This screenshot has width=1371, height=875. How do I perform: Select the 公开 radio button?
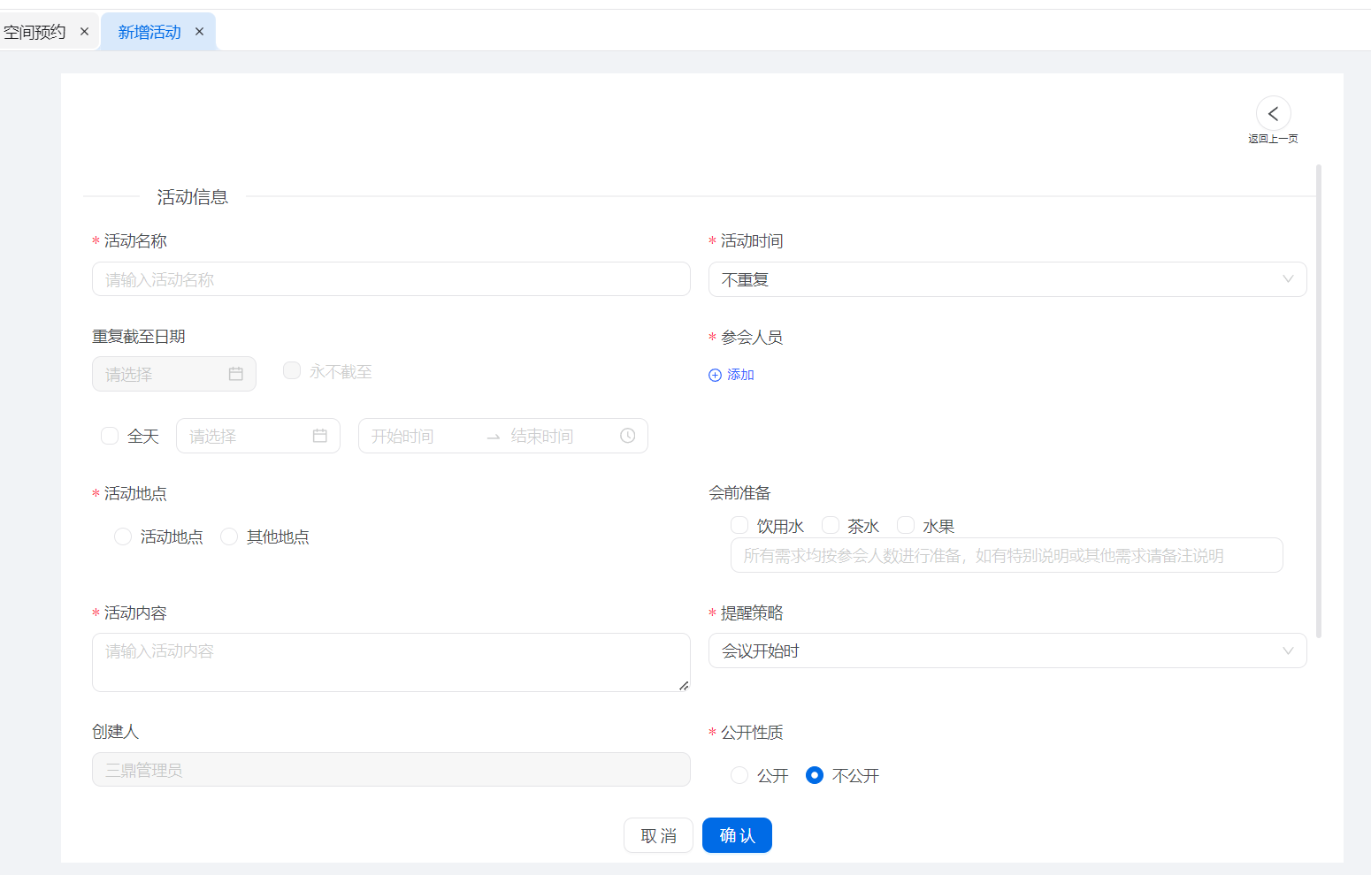coord(739,775)
